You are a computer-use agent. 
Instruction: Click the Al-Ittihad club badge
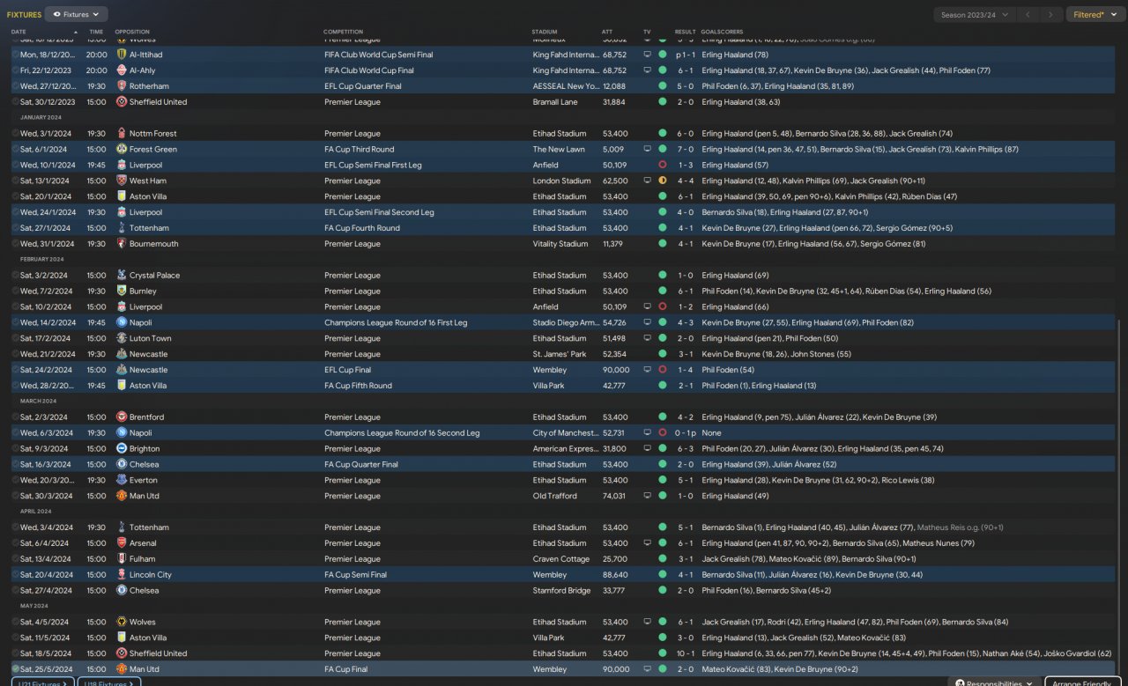pos(122,55)
